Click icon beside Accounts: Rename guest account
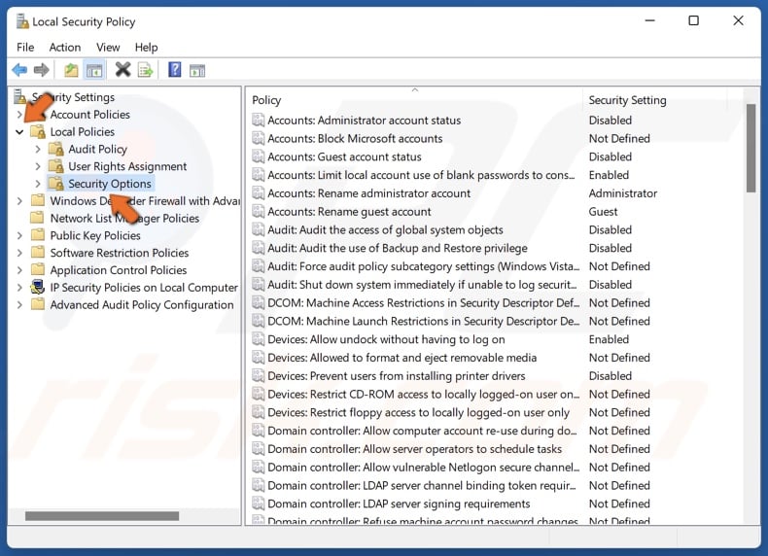This screenshot has height=556, width=768. point(259,212)
